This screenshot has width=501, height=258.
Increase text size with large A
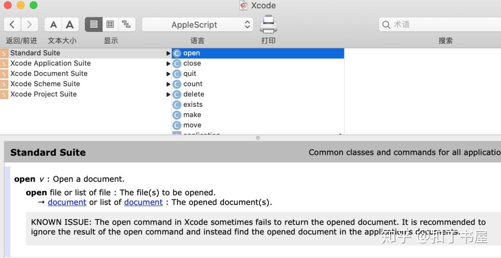70,25
